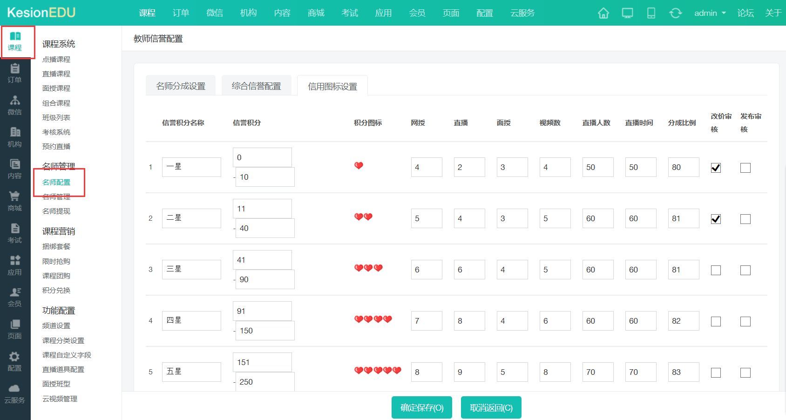Open the 订单 sidebar icon
The image size is (786, 420).
coord(15,73)
